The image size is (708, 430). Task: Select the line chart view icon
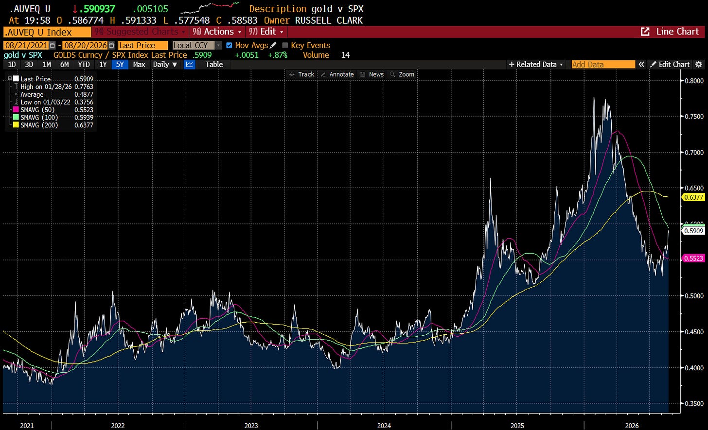[x=190, y=64]
